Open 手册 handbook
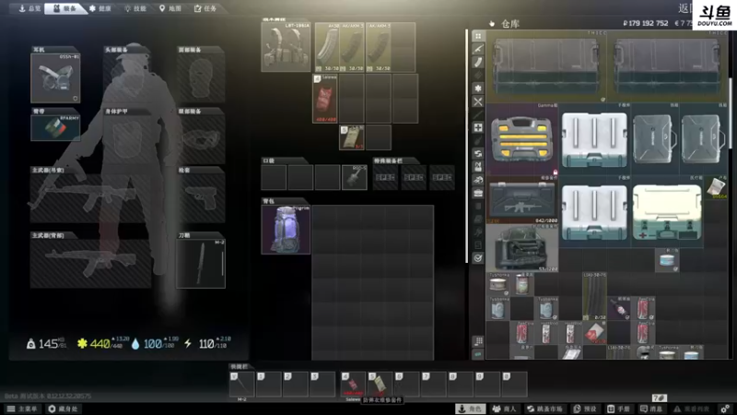The width and height of the screenshot is (737, 415). 618,409
